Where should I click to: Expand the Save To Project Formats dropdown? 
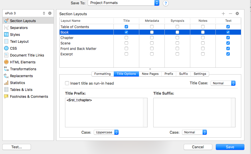click(x=123, y=3)
